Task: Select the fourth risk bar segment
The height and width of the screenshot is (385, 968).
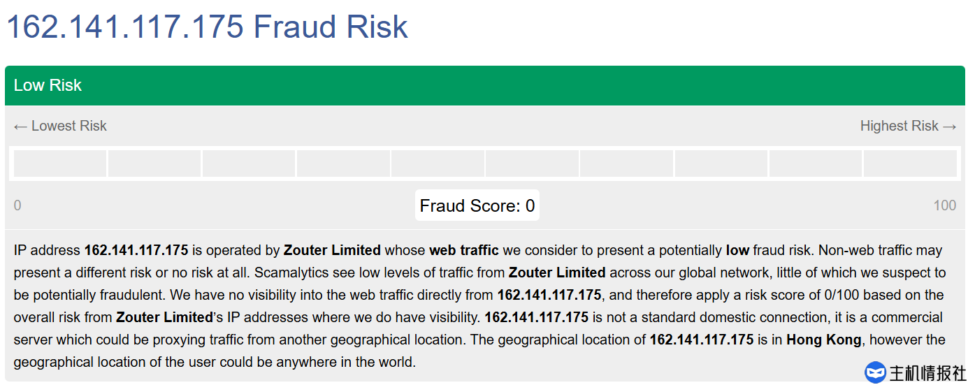Action: point(343,164)
